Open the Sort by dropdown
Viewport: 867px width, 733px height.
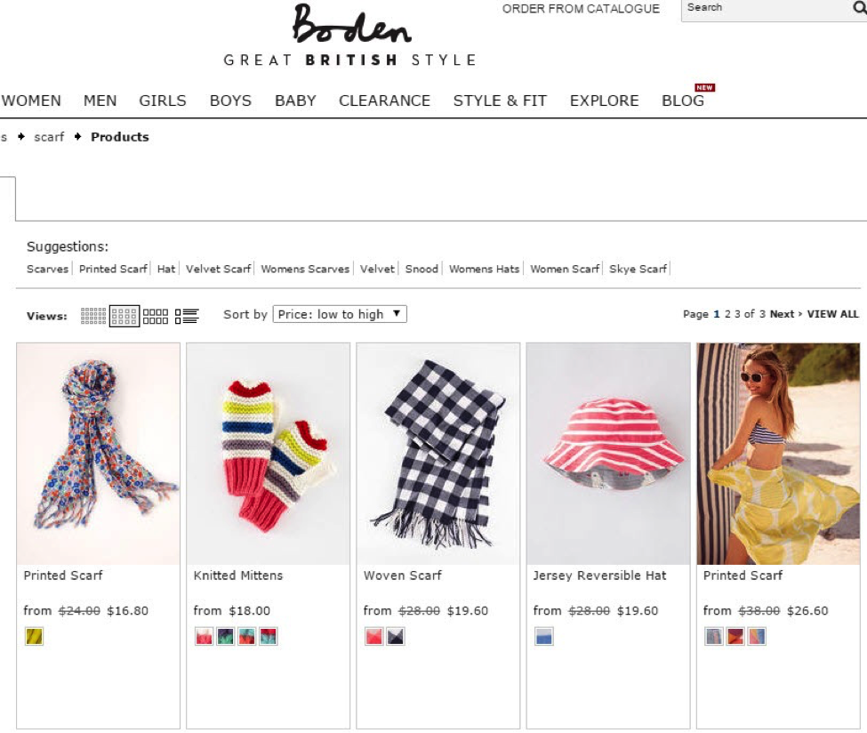pyautogui.click(x=340, y=314)
